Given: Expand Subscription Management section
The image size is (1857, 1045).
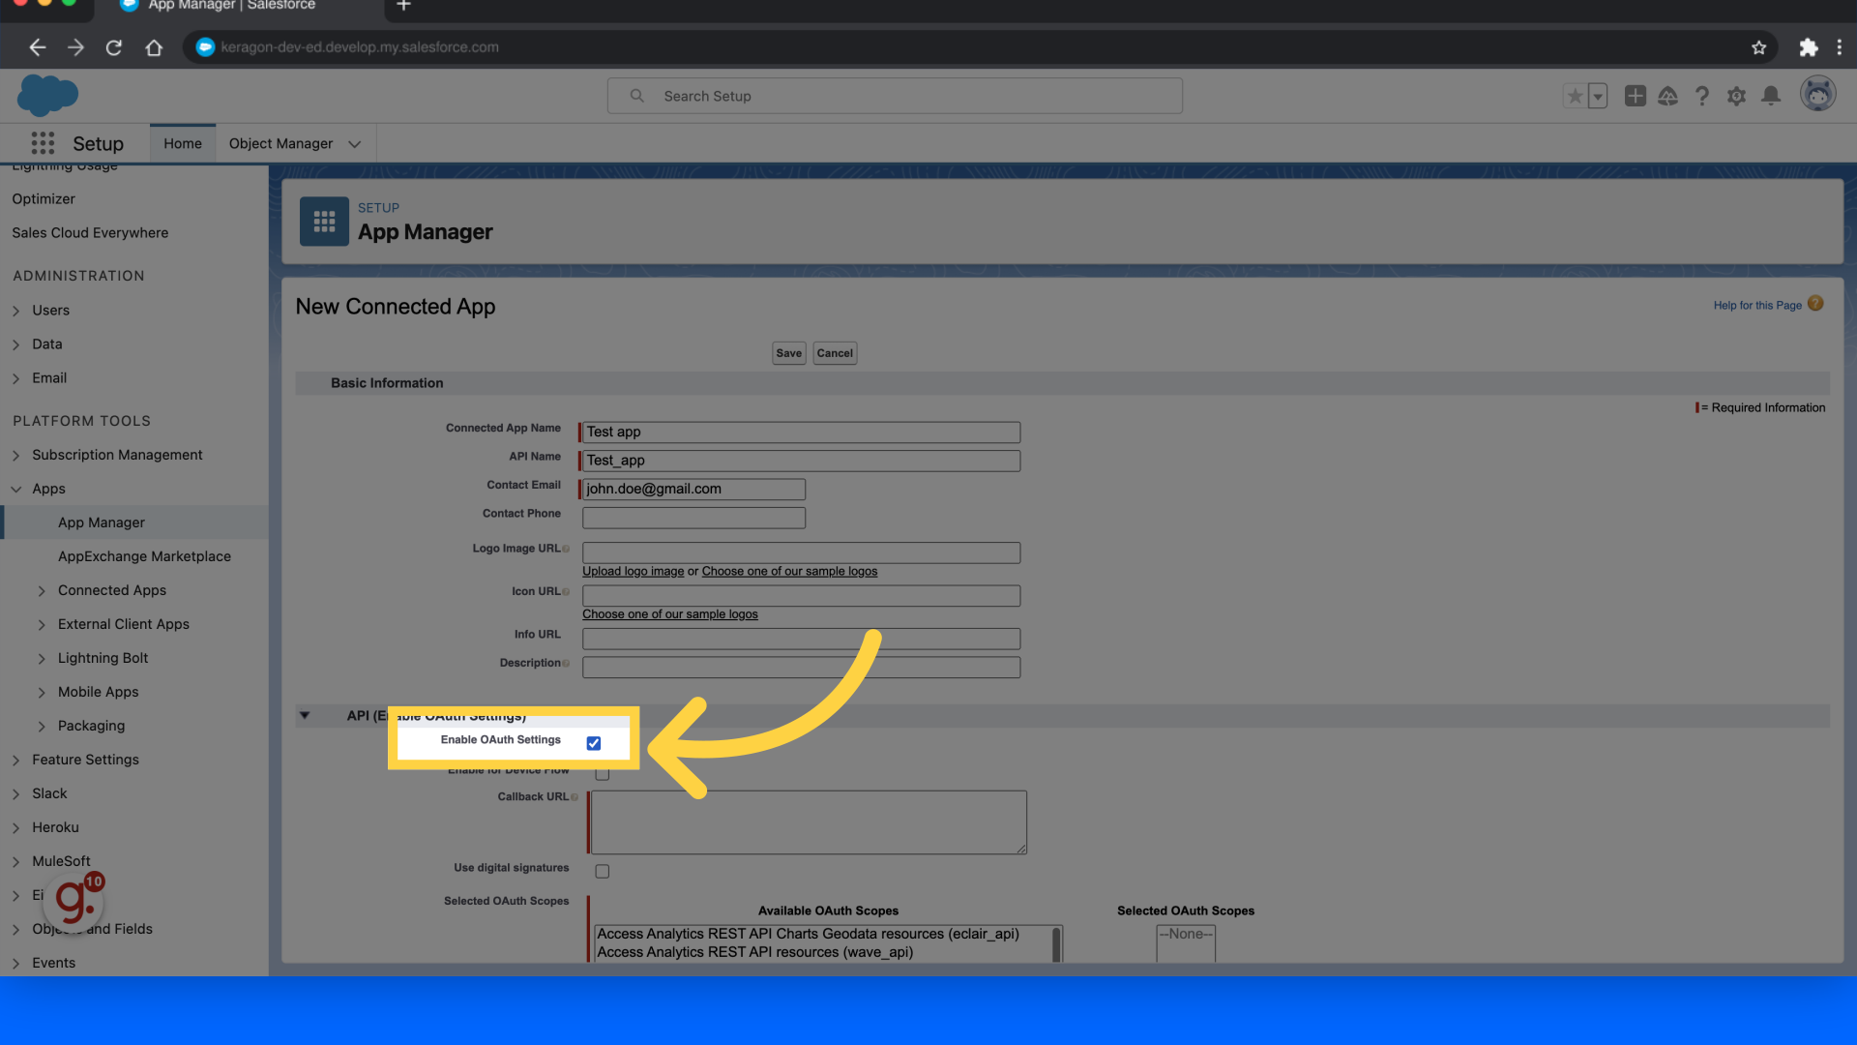Looking at the screenshot, I should pyautogui.click(x=15, y=455).
